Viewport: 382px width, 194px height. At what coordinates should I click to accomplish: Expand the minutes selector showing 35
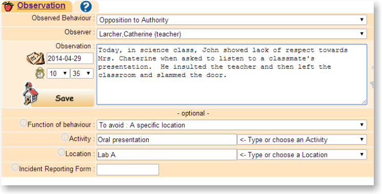(x=82, y=73)
